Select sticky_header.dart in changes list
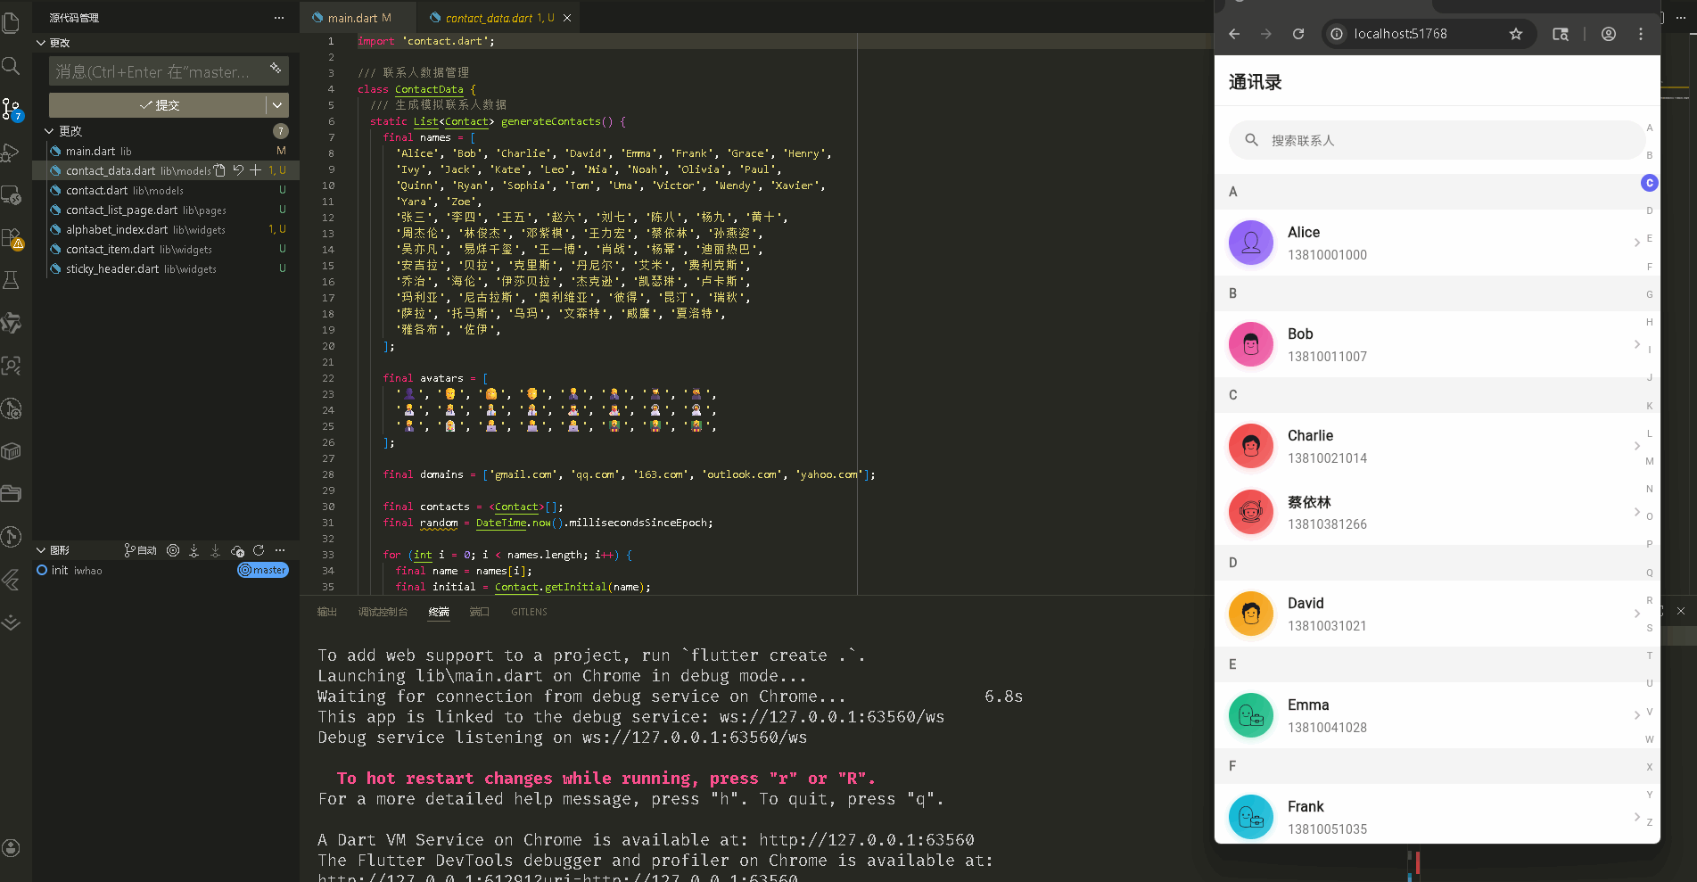This screenshot has width=1697, height=882. (166, 268)
